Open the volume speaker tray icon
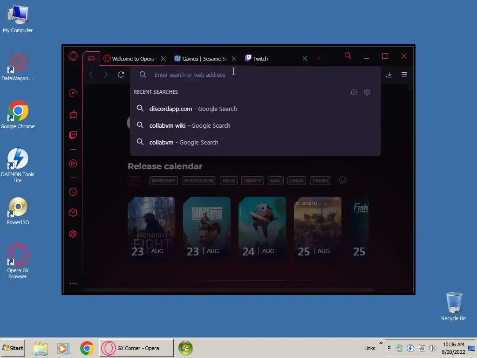This screenshot has height=358, width=477. 432,348
